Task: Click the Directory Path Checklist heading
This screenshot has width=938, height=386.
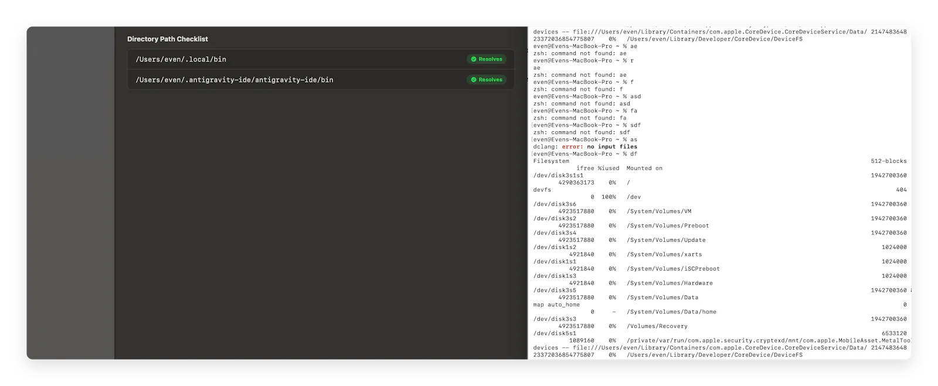Action: point(168,39)
